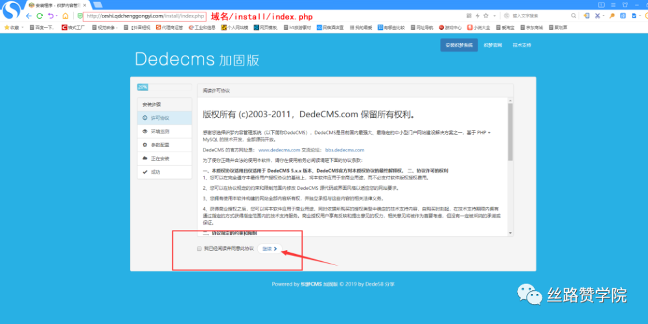This screenshot has width=648, height=324.
Task: Open the 技术支持 nav link
Action: click(522, 45)
